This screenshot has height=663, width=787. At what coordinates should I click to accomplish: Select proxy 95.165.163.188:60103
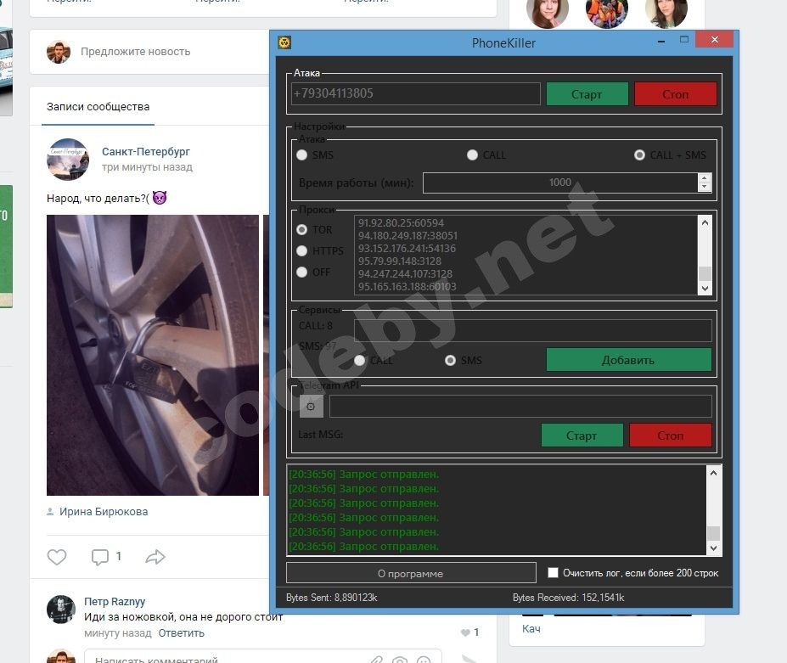coord(407,287)
